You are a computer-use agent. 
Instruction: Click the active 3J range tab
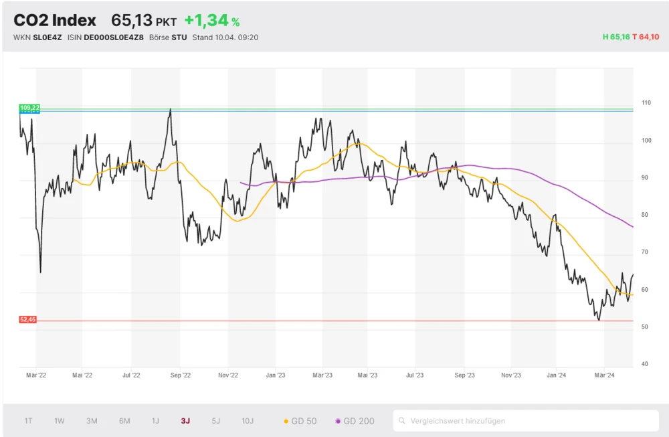click(x=185, y=421)
